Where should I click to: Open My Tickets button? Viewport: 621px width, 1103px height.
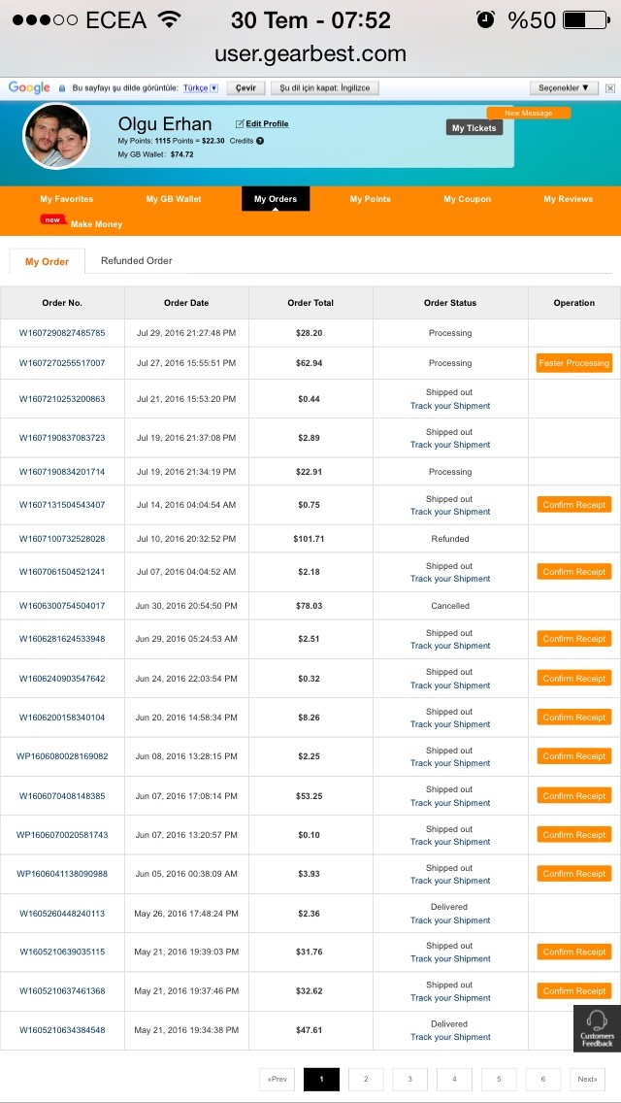click(x=474, y=128)
